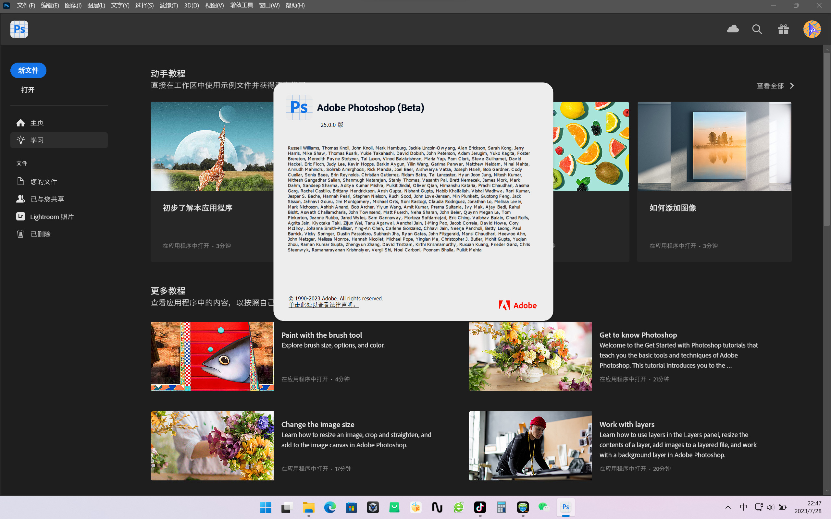The width and height of the screenshot is (831, 519).
Task: Click the Change the image size title
Action: tap(318, 425)
